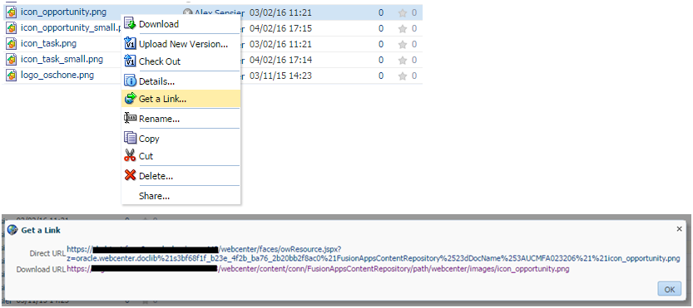The width and height of the screenshot is (693, 308).
Task: Choose Upload New Version... menu entry
Action: (x=181, y=44)
